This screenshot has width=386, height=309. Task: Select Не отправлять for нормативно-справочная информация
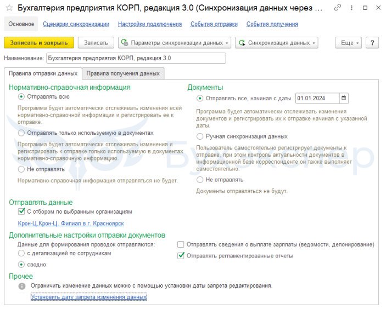click(x=21, y=169)
